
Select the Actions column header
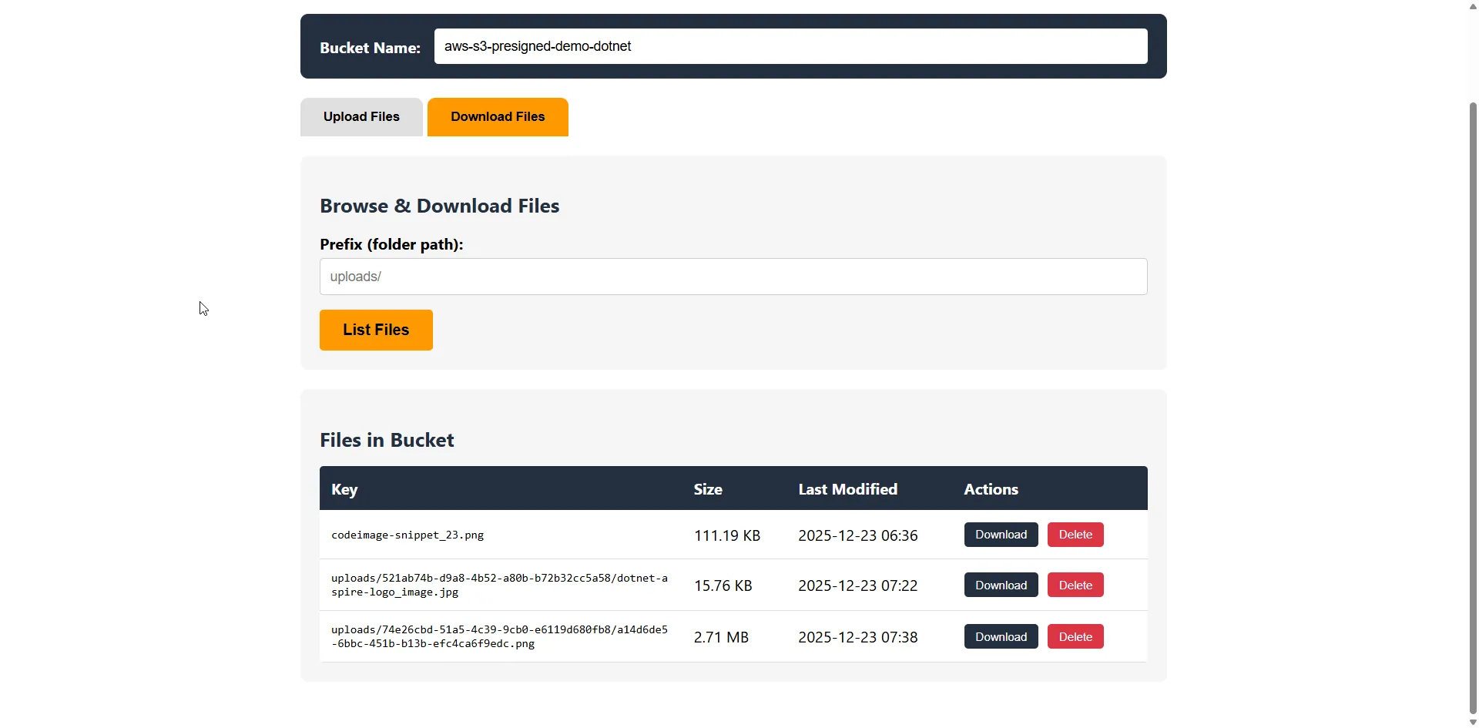click(x=991, y=488)
